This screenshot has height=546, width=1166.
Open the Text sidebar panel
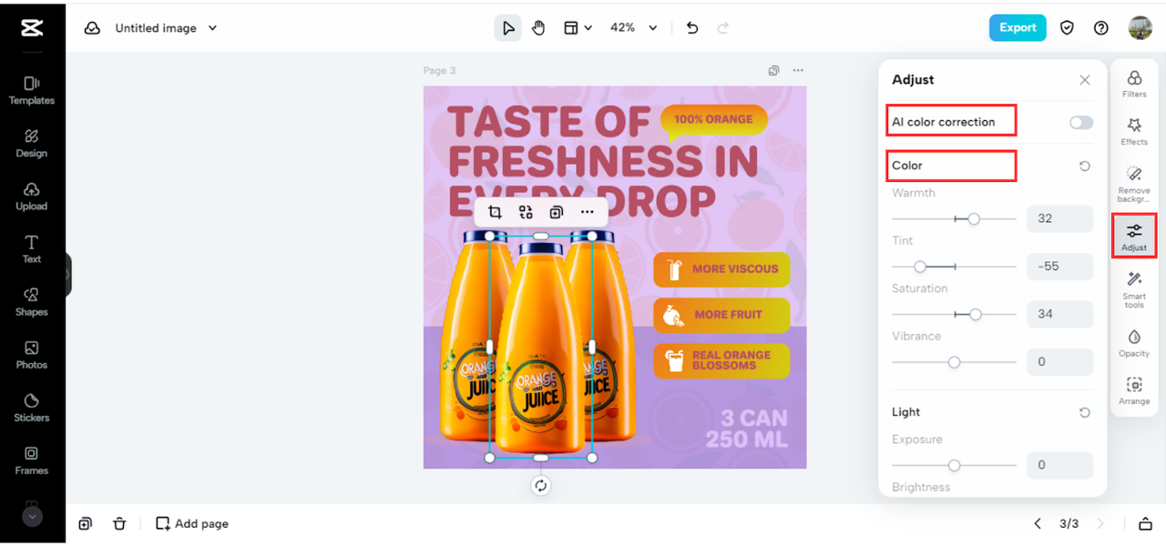[x=32, y=249]
